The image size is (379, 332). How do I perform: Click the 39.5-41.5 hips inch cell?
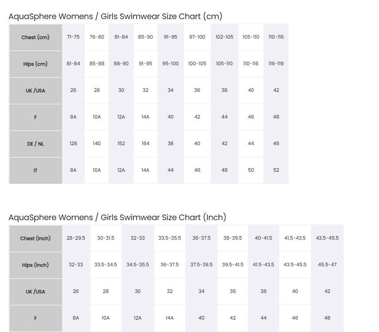(x=233, y=265)
